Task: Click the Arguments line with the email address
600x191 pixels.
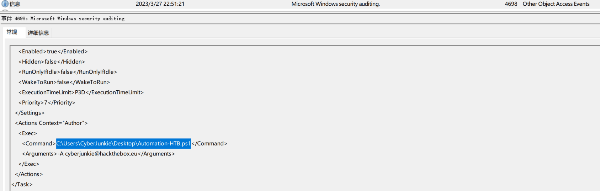Action: [x=98, y=154]
